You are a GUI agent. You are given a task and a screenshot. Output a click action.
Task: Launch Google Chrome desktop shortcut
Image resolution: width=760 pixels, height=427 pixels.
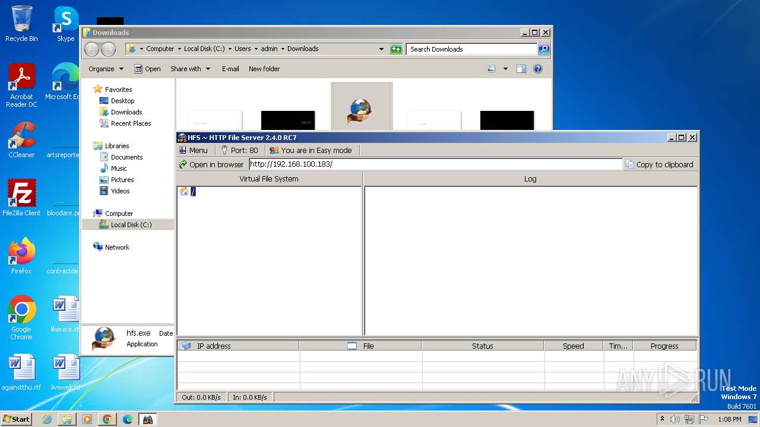tap(21, 317)
